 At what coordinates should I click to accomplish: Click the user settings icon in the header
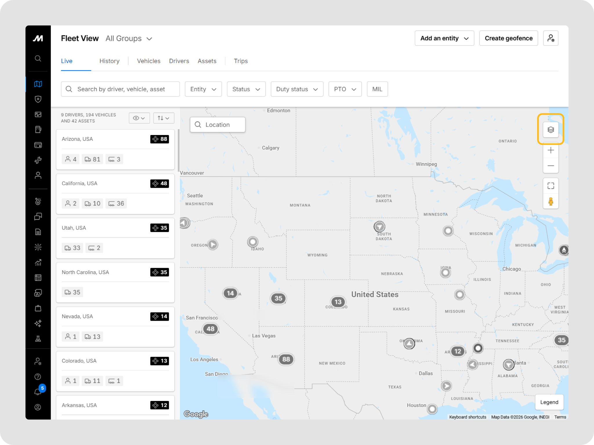point(550,38)
